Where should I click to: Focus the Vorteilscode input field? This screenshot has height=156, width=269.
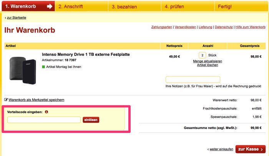(x=44, y=120)
